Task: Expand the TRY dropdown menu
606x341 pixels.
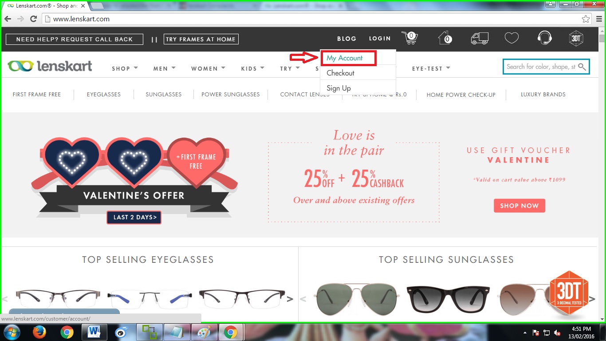Action: coord(290,68)
